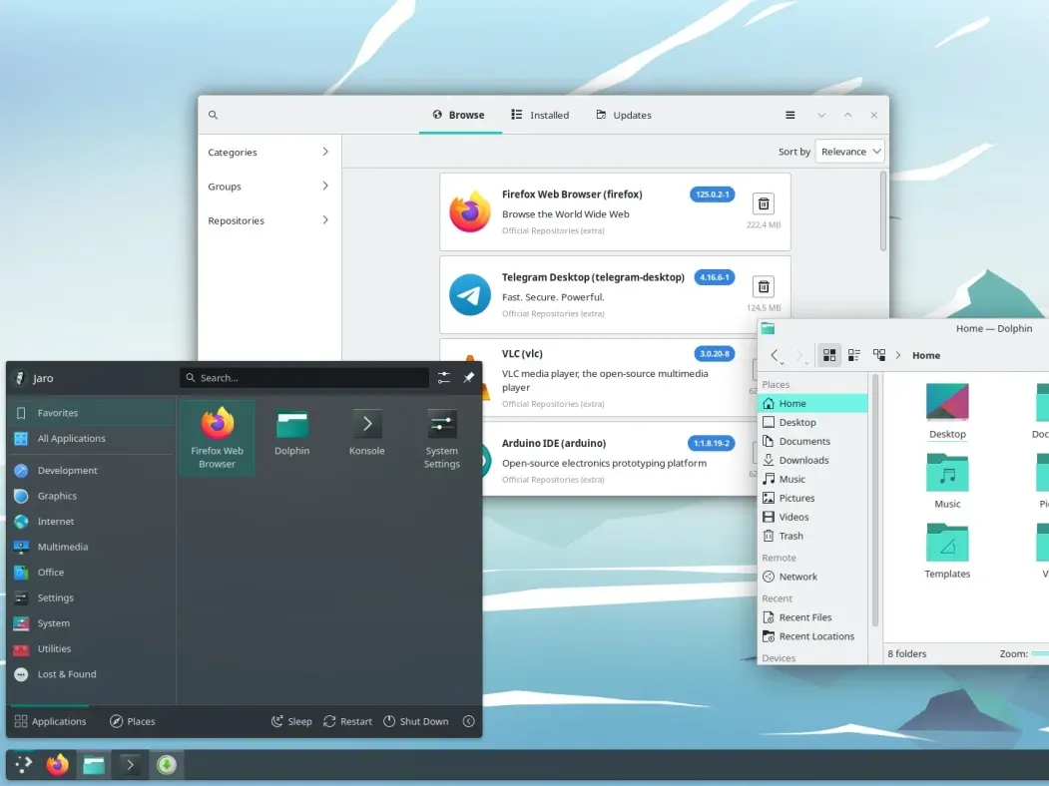Open the launcher search filter options
This screenshot has height=786, width=1049.
click(443, 377)
